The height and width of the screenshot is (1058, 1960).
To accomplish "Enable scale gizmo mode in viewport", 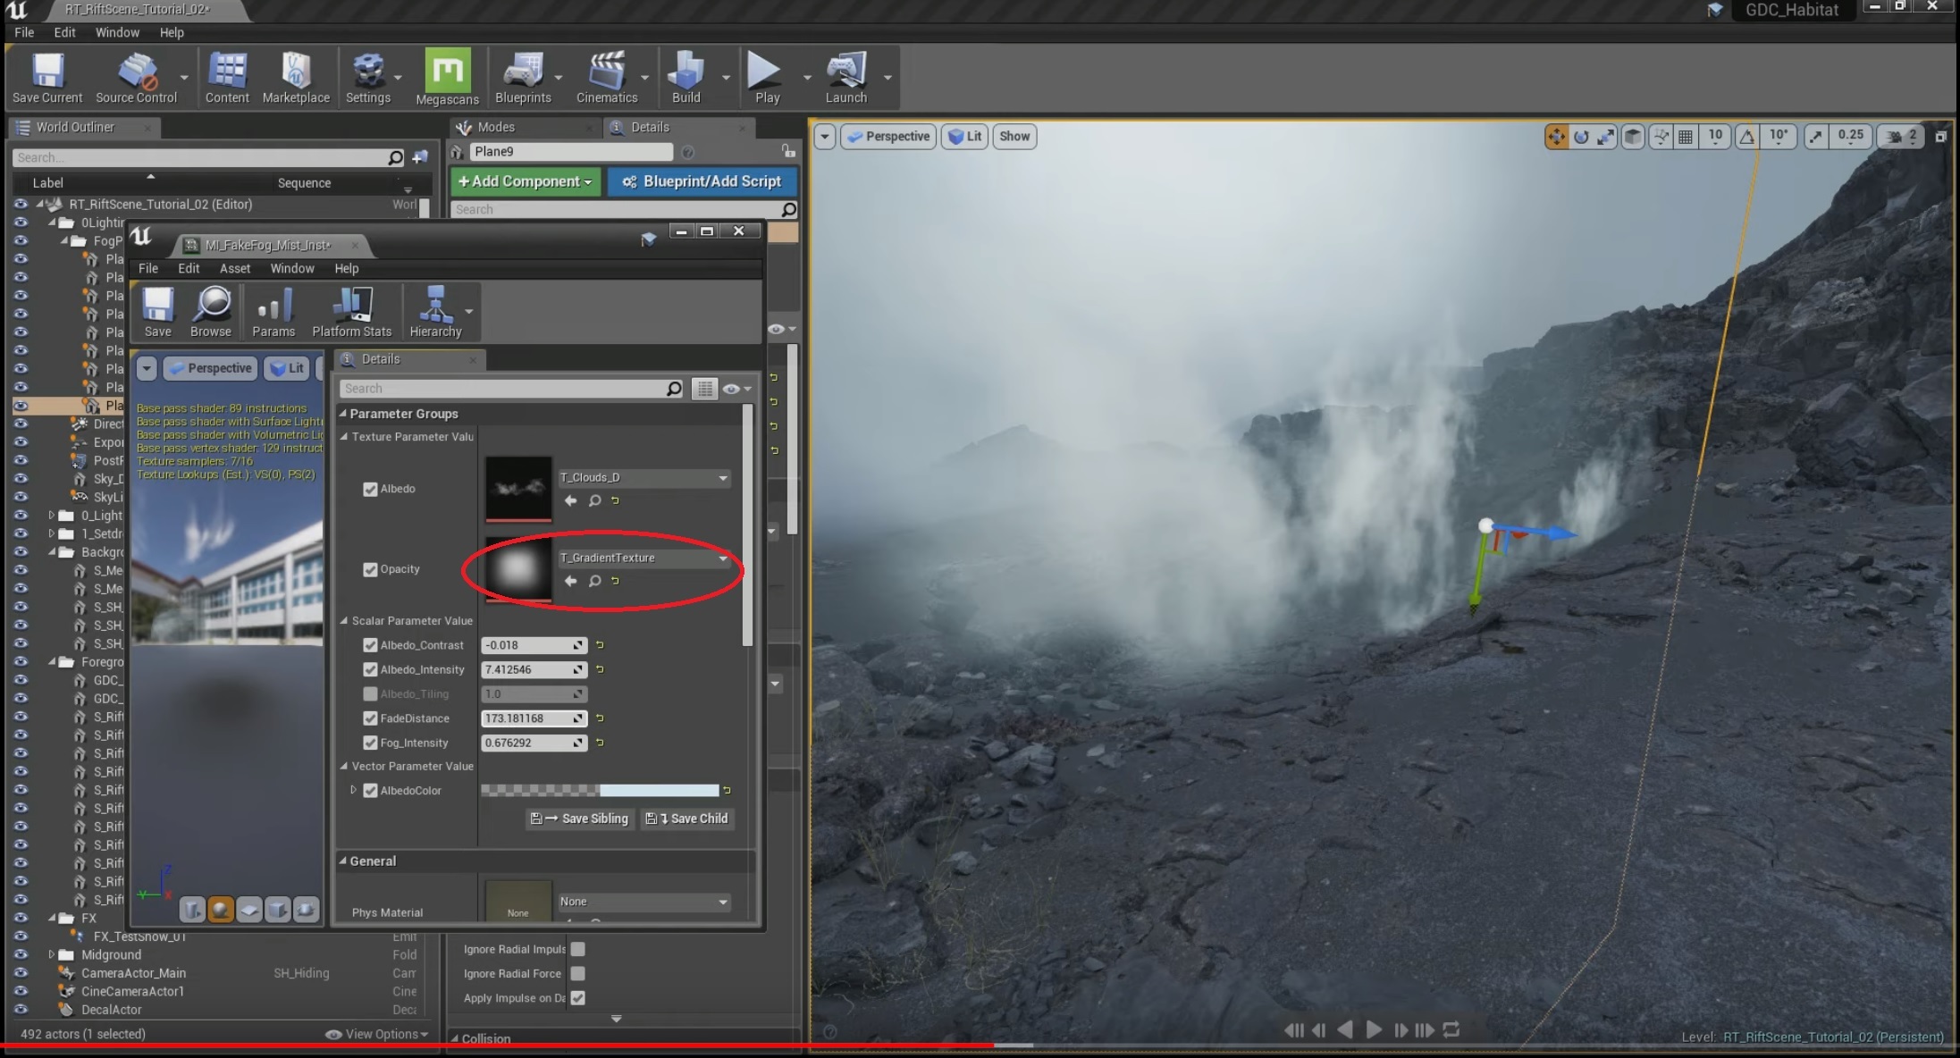I will [x=1606, y=137].
